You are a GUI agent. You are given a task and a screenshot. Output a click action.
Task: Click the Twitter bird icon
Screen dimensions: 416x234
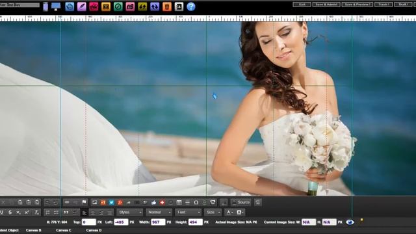(111, 202)
